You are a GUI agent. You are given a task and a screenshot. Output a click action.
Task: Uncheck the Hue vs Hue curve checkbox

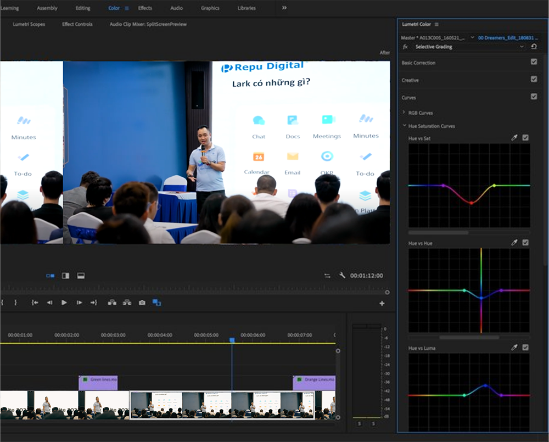[x=525, y=242]
